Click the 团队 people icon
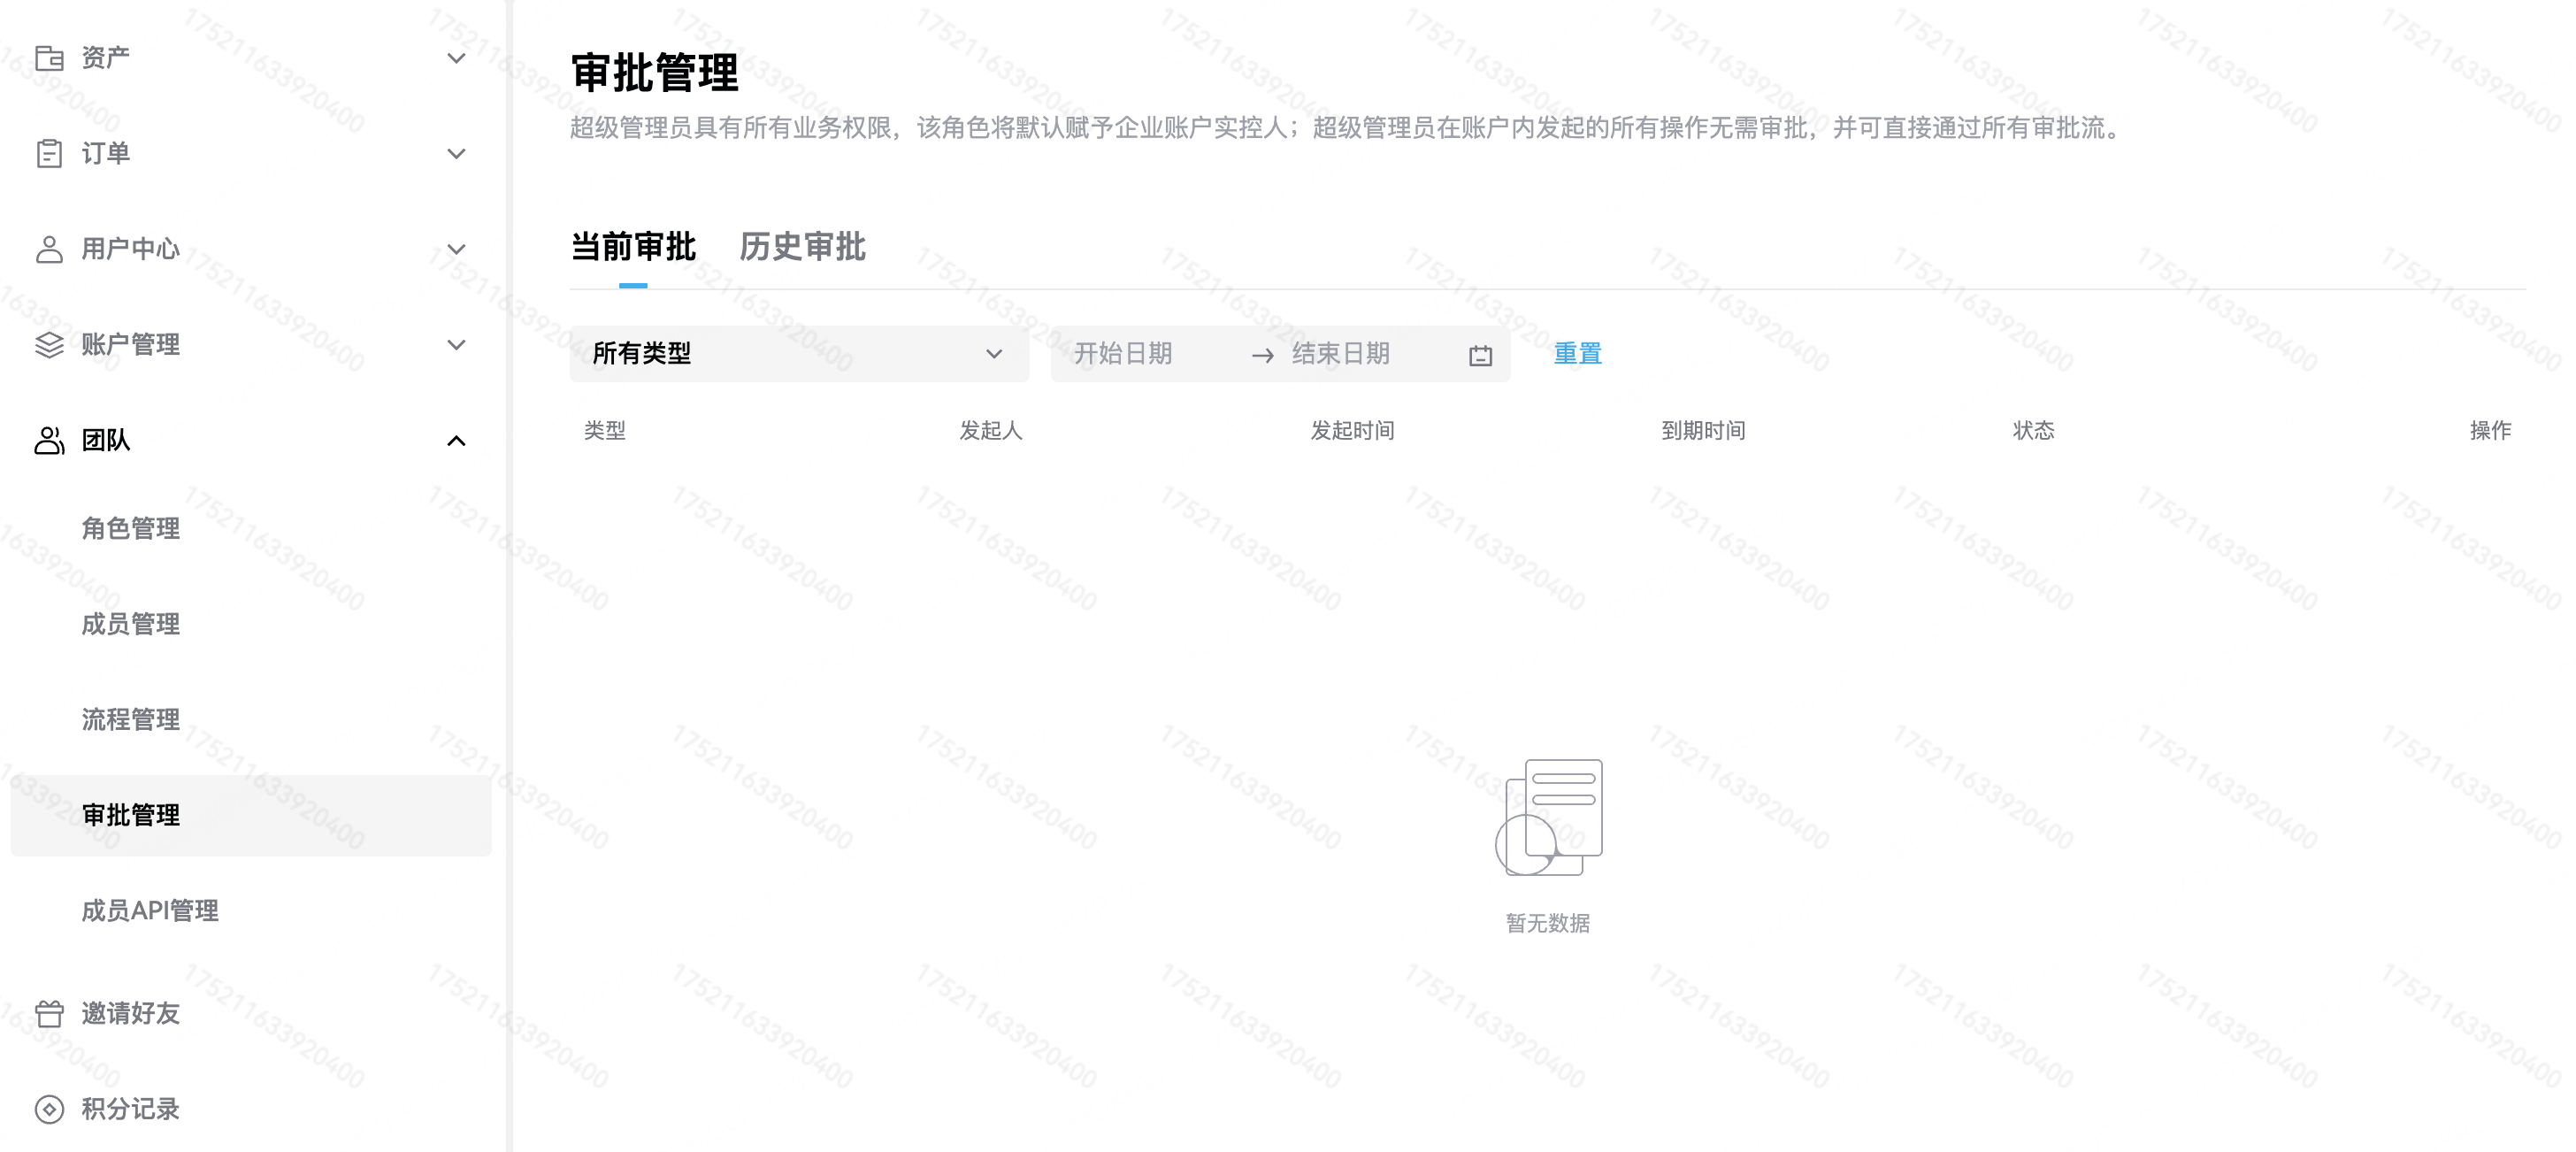The width and height of the screenshot is (2576, 1152). (x=49, y=440)
